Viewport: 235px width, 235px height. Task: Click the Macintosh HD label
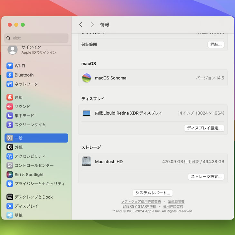point(109,162)
